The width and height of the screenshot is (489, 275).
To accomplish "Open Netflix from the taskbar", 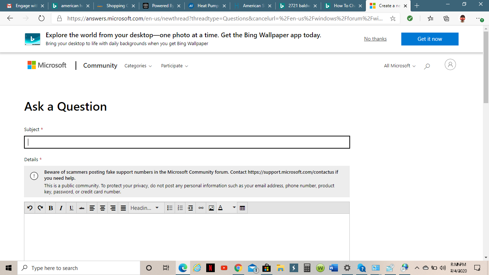I will [210, 268].
